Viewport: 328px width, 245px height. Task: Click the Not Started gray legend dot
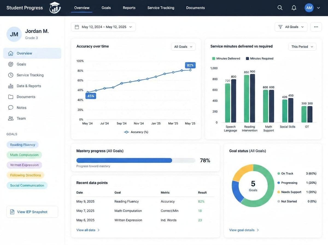pyautogui.click(x=279, y=202)
